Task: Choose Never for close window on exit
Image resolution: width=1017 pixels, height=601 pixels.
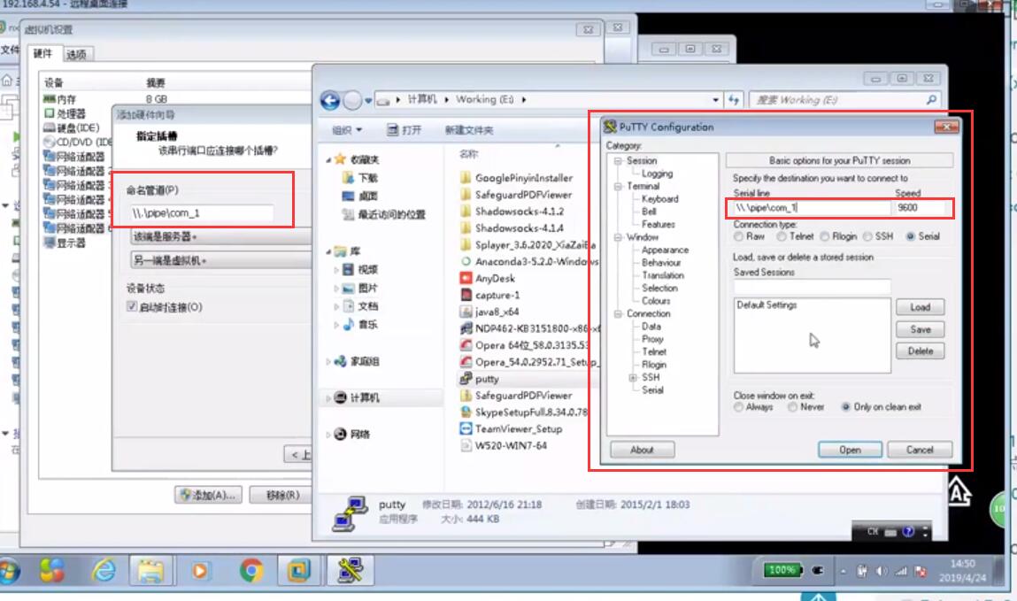Action: pos(792,407)
